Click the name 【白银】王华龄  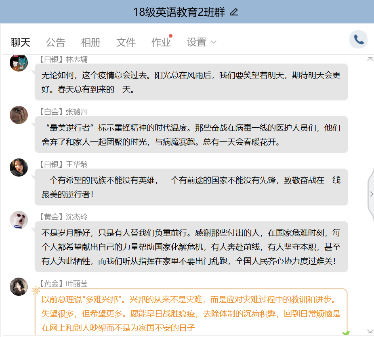click(x=63, y=164)
